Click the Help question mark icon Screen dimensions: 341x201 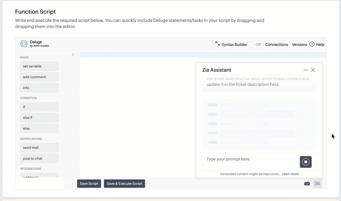312,44
